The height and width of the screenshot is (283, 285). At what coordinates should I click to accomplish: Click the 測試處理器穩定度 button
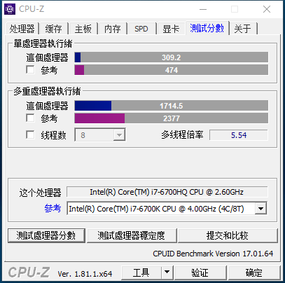click(132, 235)
